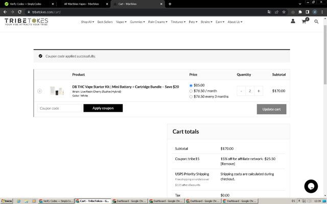The width and height of the screenshot is (327, 204).
Task: Decrease quantity with minus button
Action: [241, 91]
